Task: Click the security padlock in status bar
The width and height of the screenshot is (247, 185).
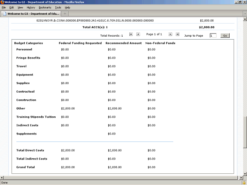Action: pyautogui.click(x=244, y=182)
